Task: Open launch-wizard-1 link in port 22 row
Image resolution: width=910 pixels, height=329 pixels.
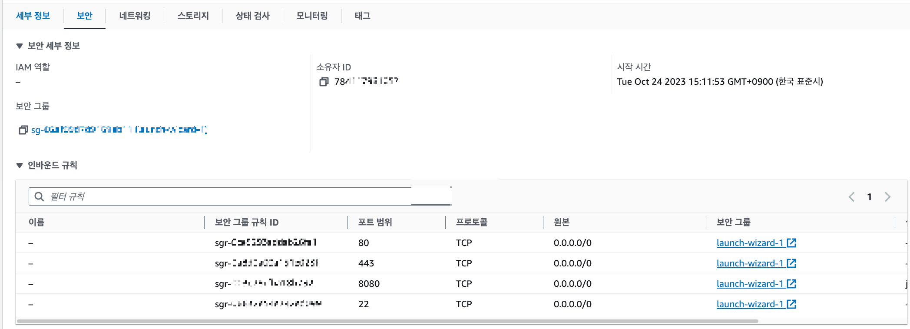Action: point(750,304)
